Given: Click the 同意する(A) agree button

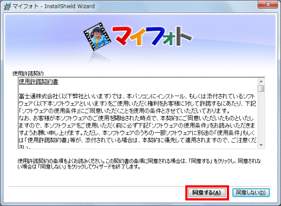Looking at the screenshot, I should point(207,193).
